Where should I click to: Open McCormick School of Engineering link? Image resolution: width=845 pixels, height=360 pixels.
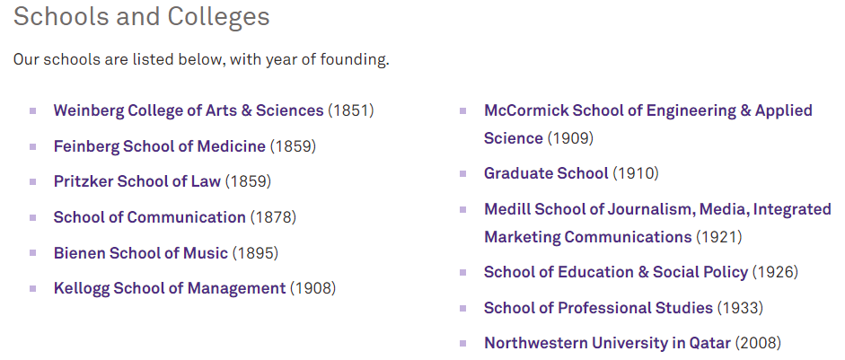tap(647, 110)
